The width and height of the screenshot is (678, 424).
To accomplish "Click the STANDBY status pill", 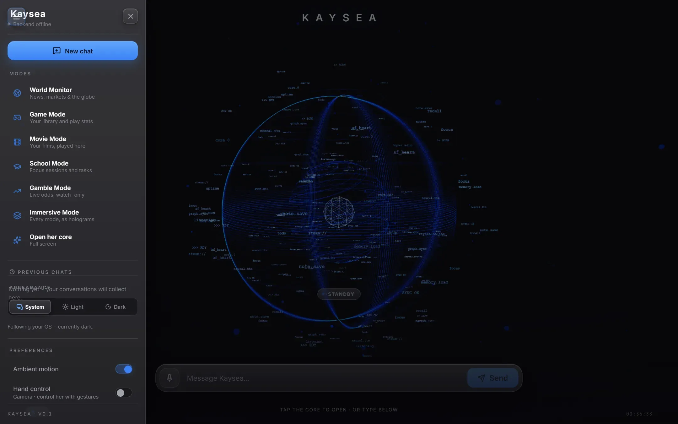I will pyautogui.click(x=339, y=294).
